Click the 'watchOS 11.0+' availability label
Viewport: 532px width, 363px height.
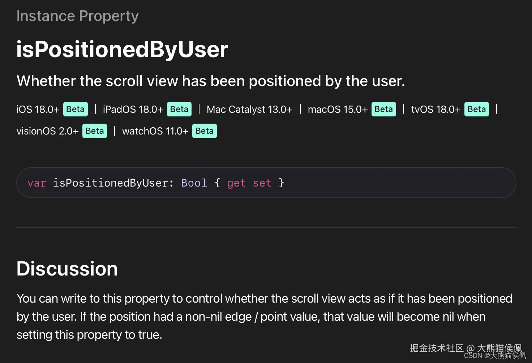(x=155, y=131)
